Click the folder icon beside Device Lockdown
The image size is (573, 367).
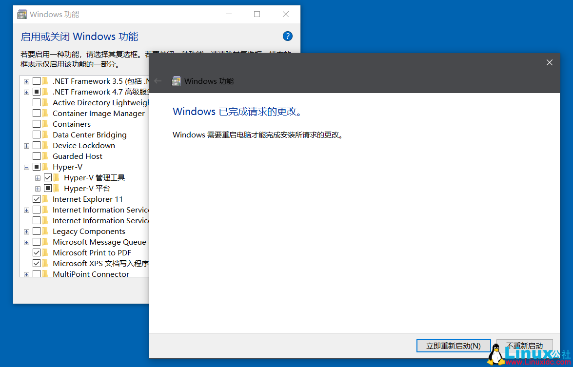(45, 145)
